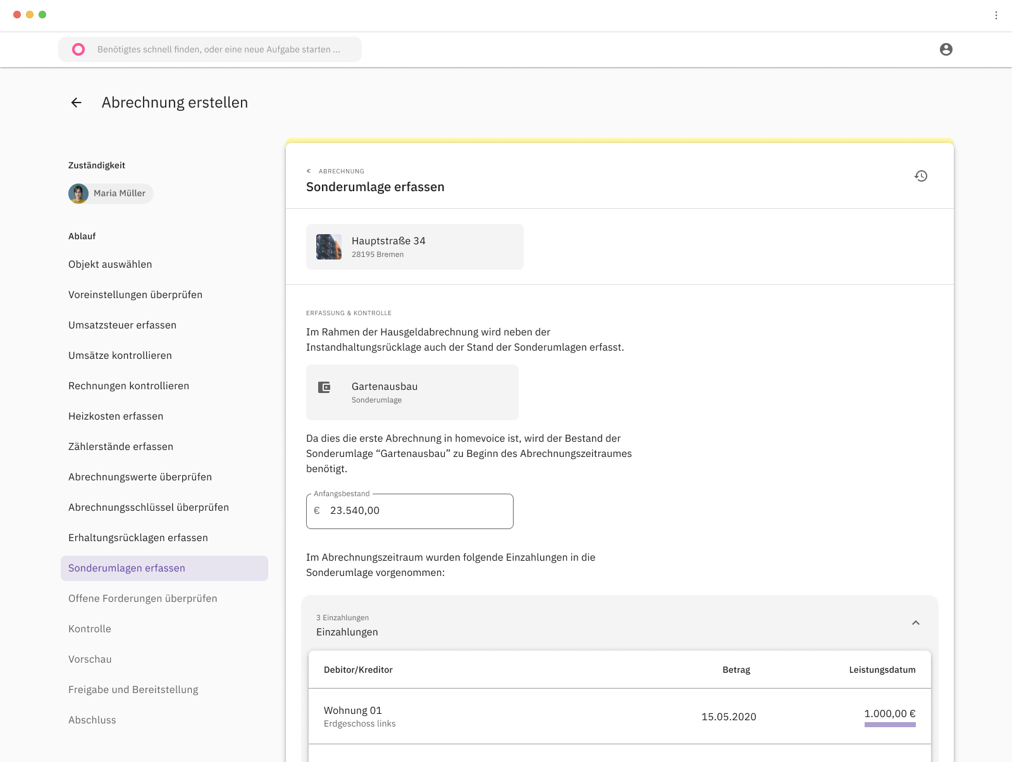Click the ABRECHNUNG breadcrumb link
Viewport: 1012px width, 762px height.
pos(342,172)
